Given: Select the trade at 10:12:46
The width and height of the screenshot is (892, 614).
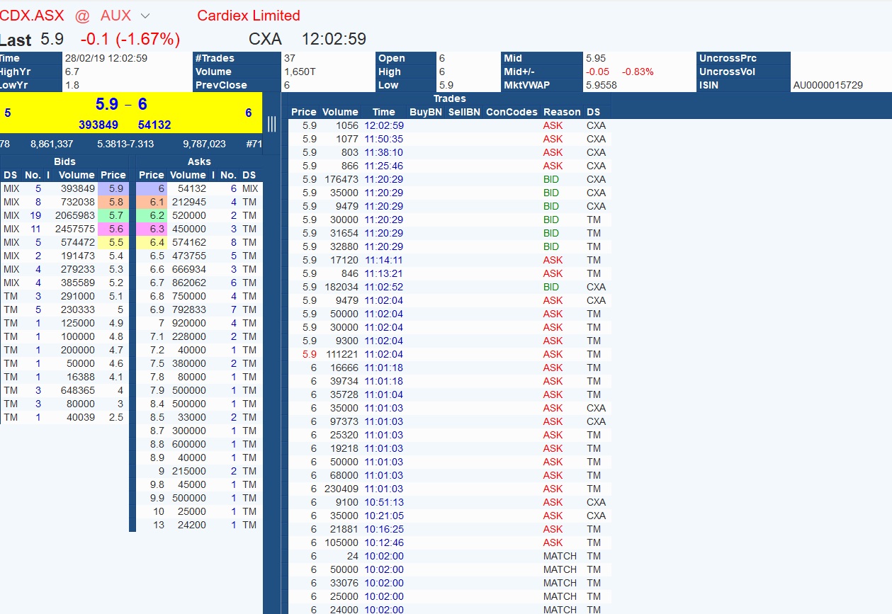Looking at the screenshot, I should click(450, 542).
